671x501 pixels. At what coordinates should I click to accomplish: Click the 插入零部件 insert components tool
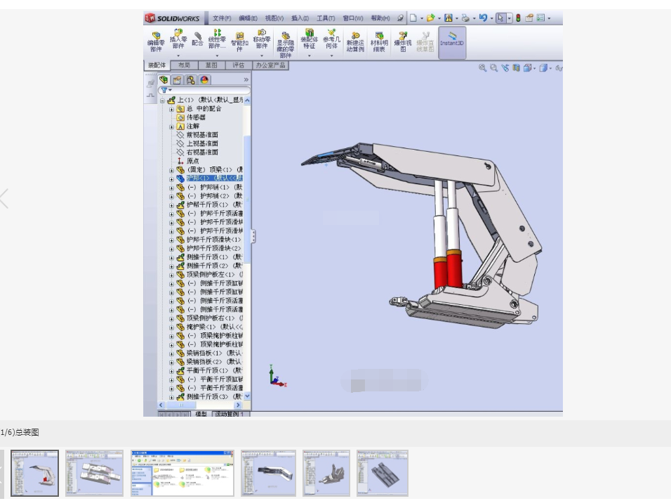(x=178, y=39)
